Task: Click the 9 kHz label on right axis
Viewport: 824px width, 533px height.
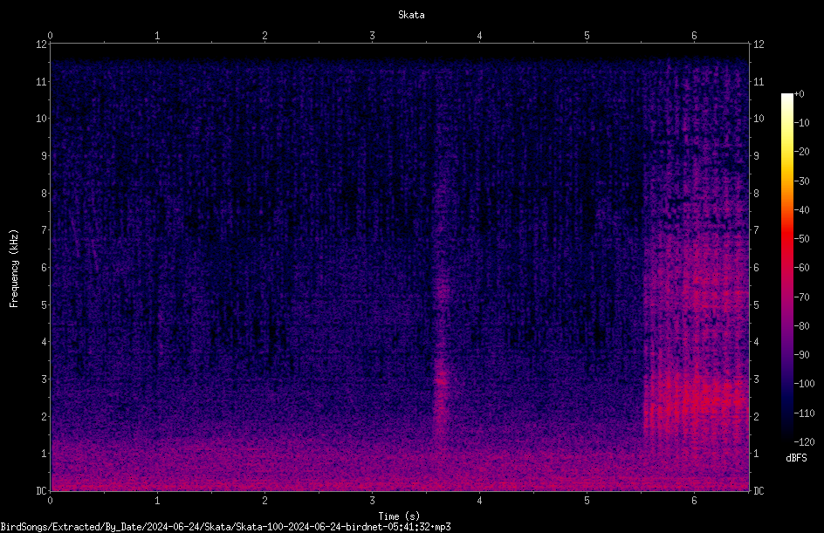Action: click(756, 155)
